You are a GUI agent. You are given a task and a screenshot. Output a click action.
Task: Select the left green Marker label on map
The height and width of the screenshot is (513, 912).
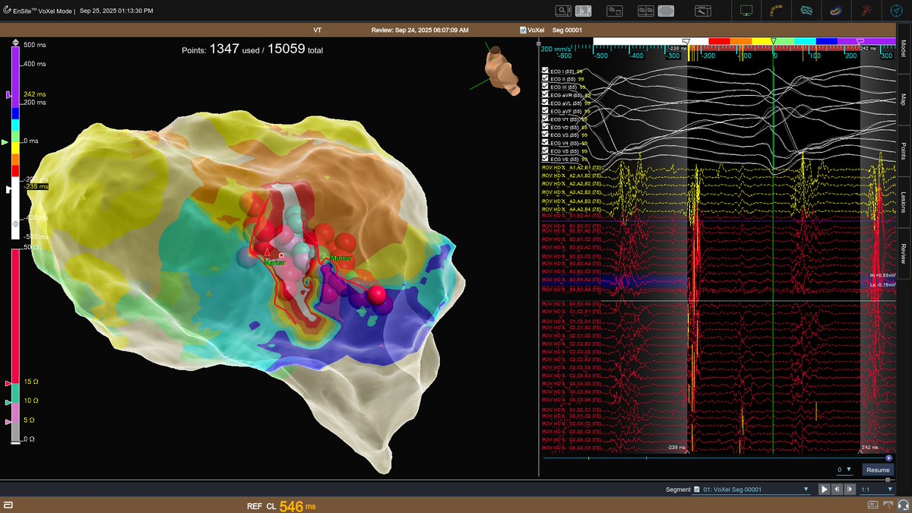274,262
